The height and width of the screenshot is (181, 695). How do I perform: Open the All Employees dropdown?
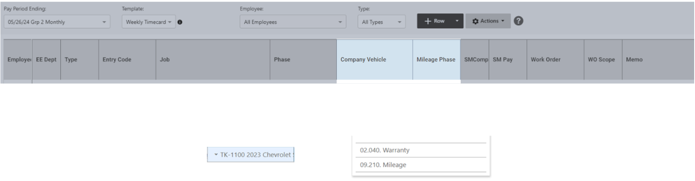[x=293, y=22]
